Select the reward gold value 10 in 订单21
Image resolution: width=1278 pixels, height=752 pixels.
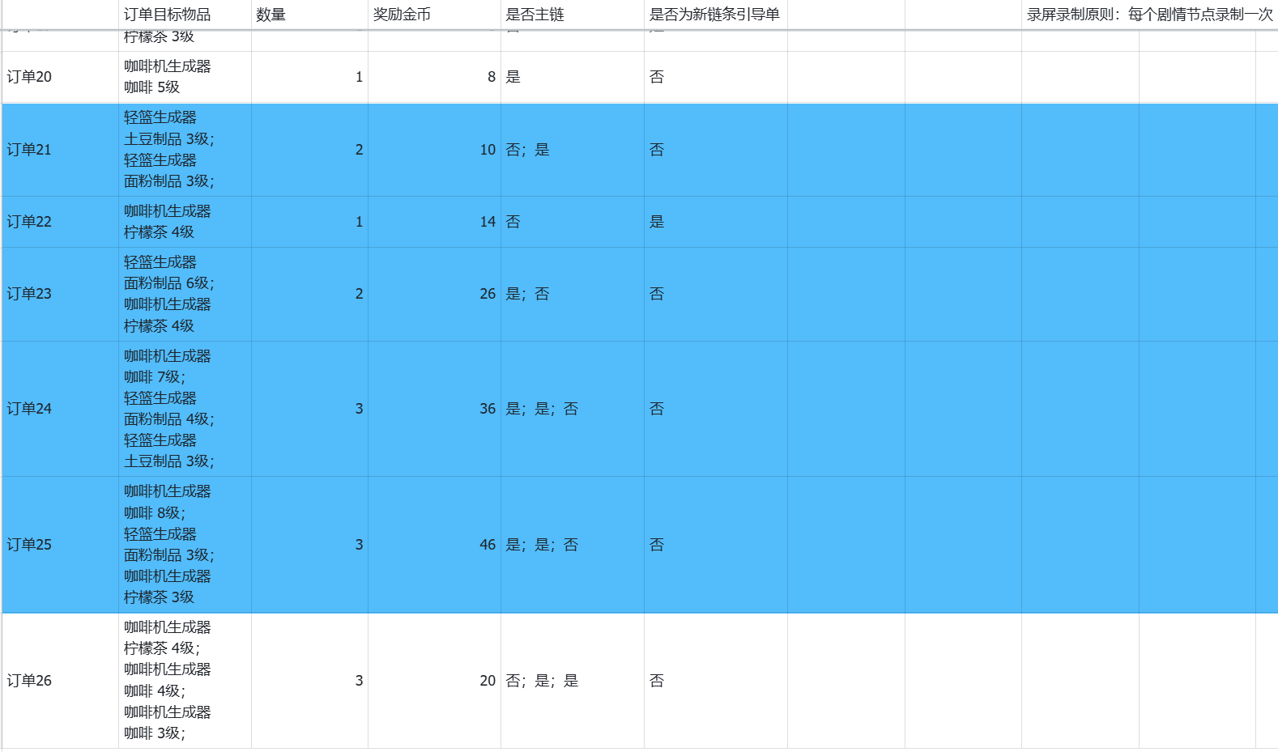click(434, 150)
